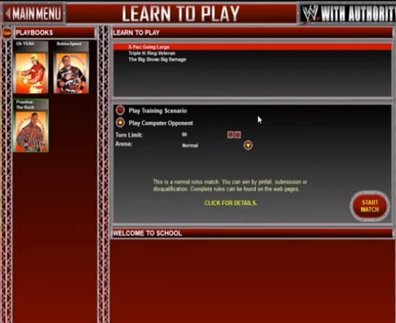Click the Playbooks panel header
This screenshot has width=396, height=323.
click(55, 33)
